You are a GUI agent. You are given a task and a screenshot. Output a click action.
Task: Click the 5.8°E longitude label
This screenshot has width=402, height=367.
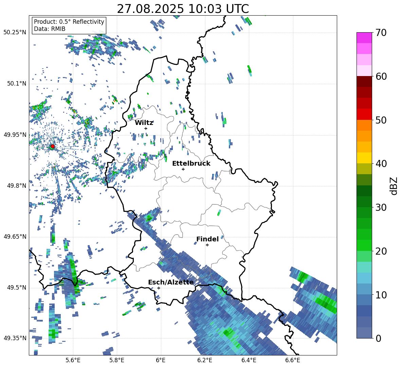(117, 360)
